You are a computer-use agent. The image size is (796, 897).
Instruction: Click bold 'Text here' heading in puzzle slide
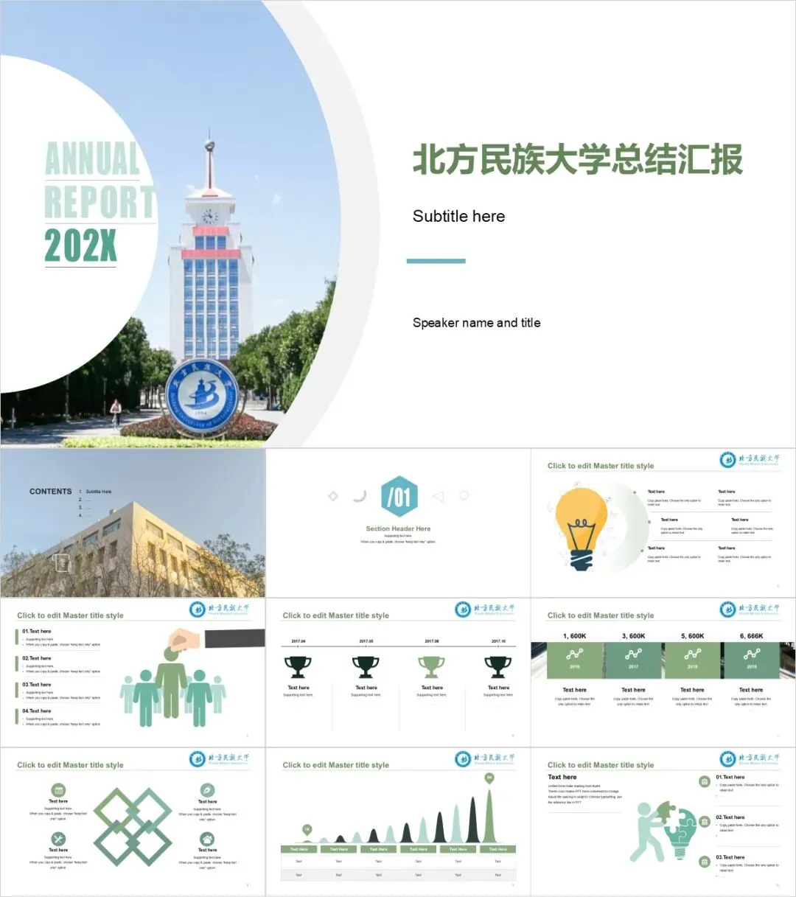coord(562,777)
